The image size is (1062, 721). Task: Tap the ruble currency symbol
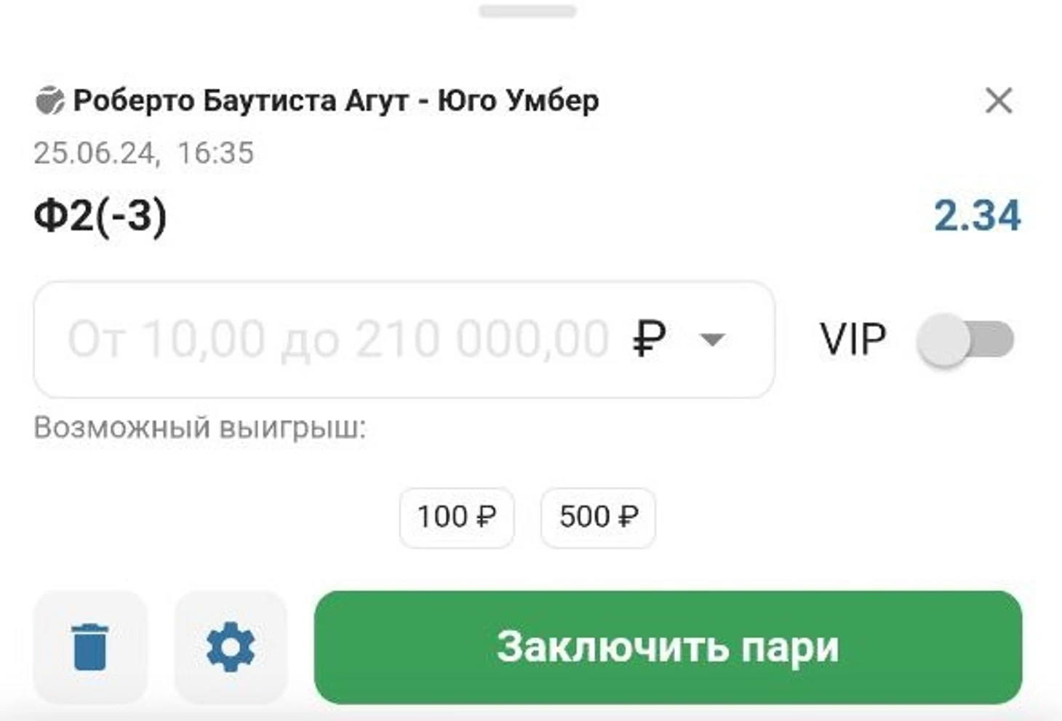click(x=649, y=339)
